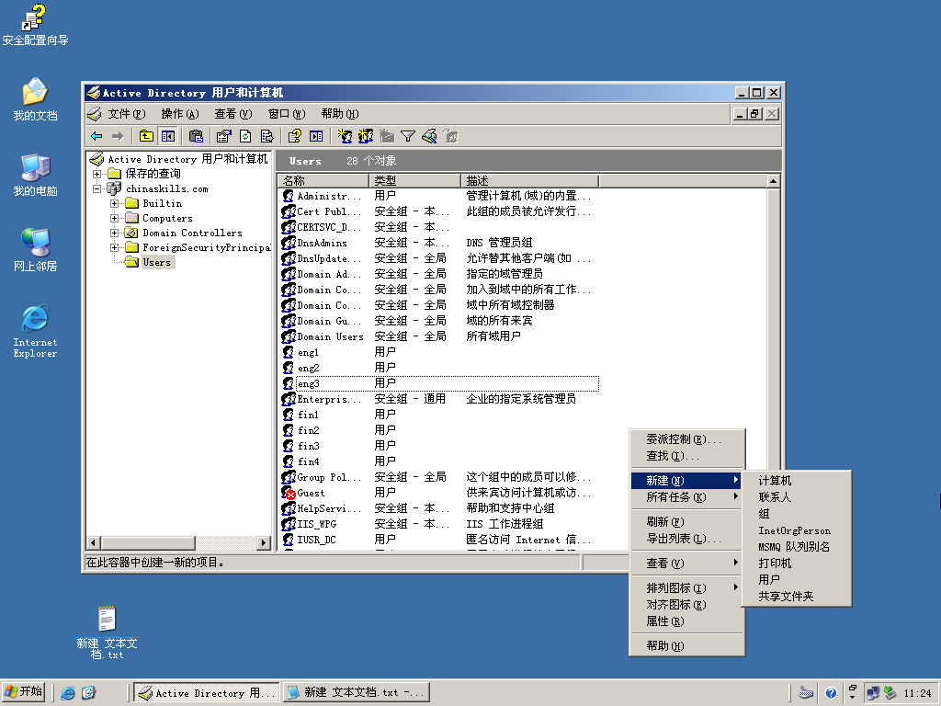Click the paste clipboard toolbar icon
Screen dimensions: 941x706
point(196,136)
